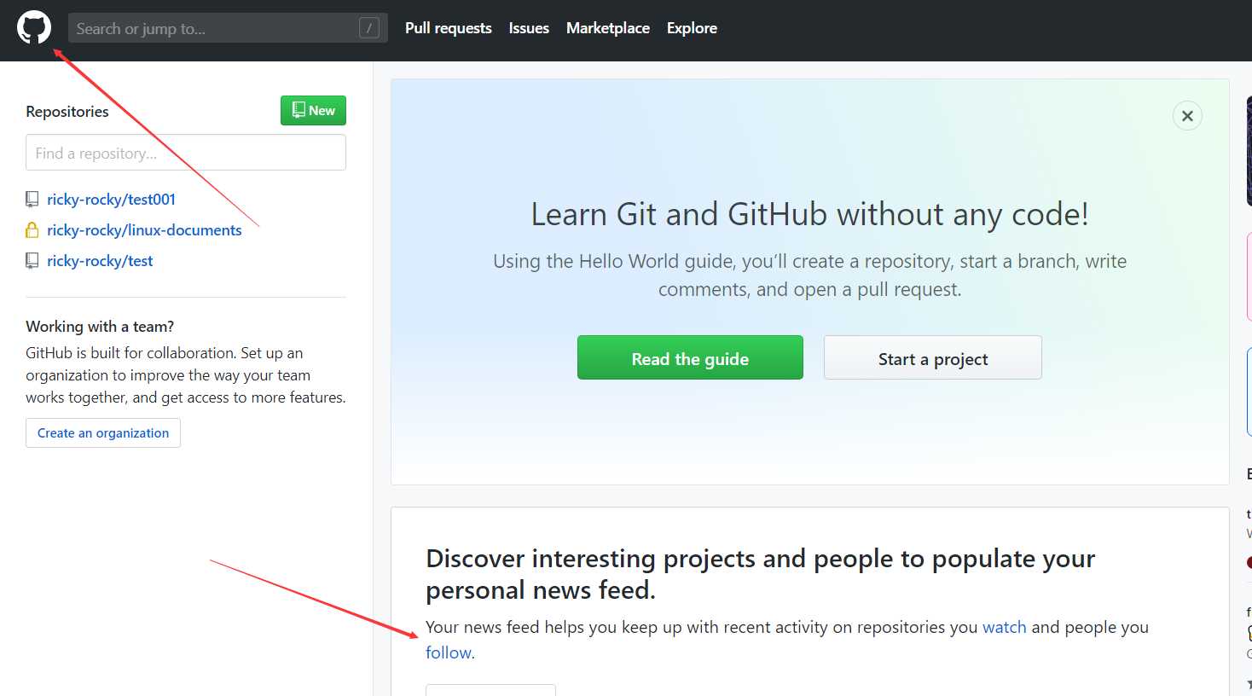Click 'Discover interesting projects' heading
This screenshot has width=1252, height=696.
pyautogui.click(x=760, y=574)
